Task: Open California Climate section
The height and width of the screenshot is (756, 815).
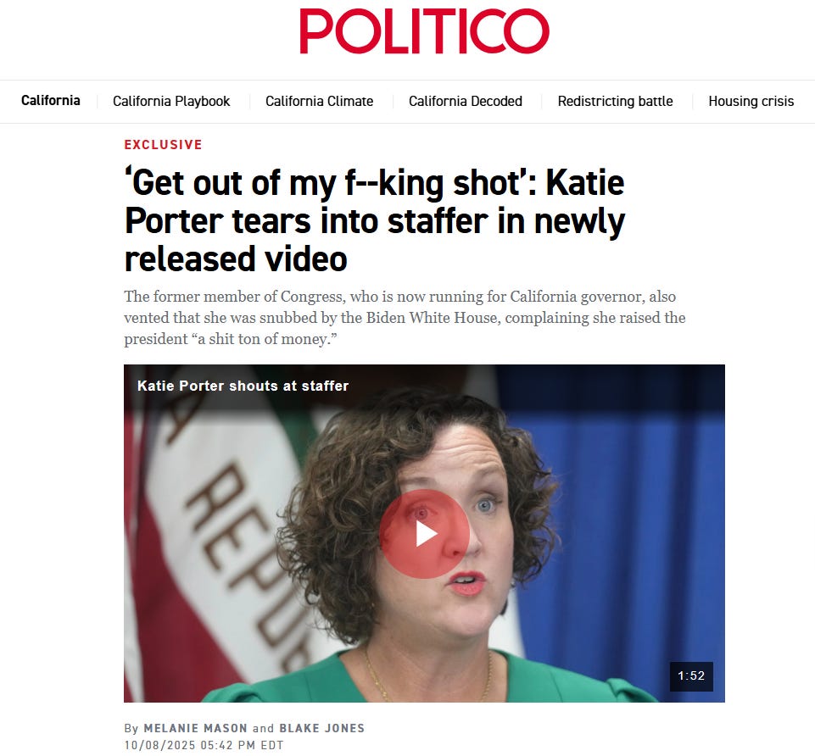Action: (319, 101)
